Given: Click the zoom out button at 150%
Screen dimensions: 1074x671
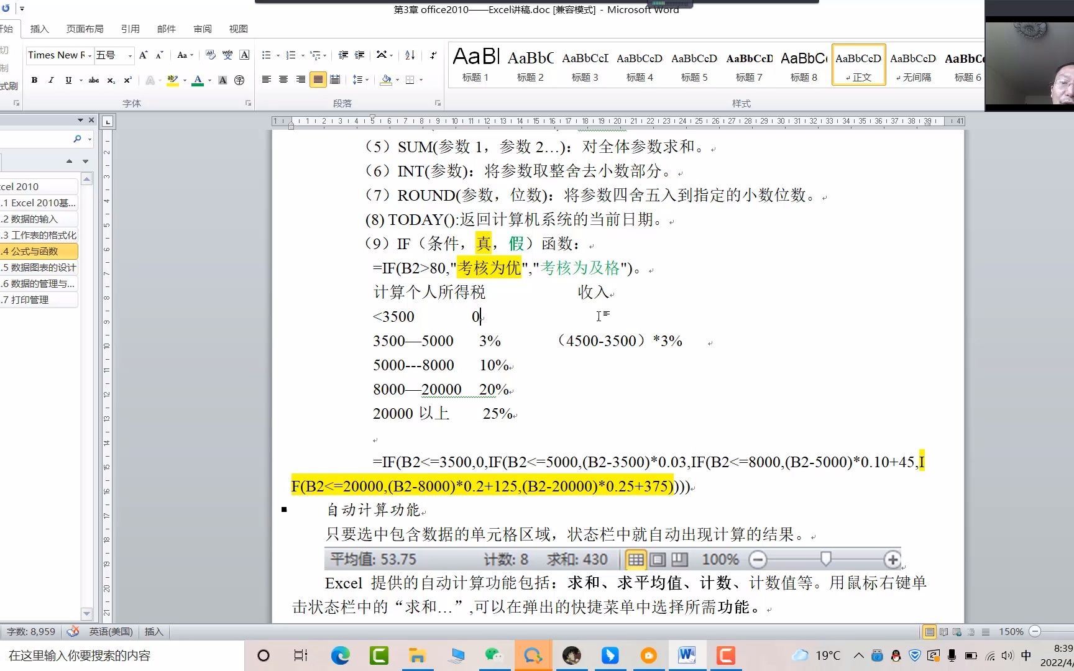Looking at the screenshot, I should point(1035,632).
